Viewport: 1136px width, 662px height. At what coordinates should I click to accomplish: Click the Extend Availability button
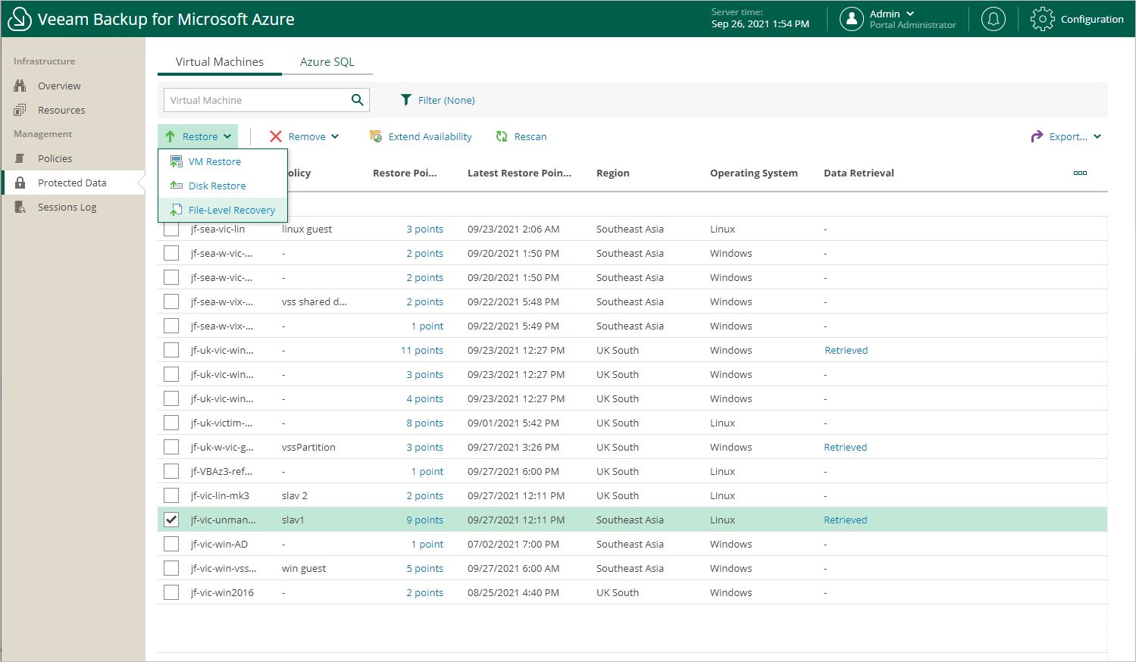pos(421,136)
